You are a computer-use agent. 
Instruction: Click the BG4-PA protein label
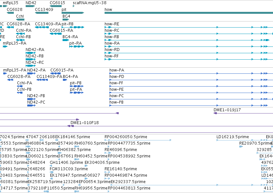[x=70, y=77]
